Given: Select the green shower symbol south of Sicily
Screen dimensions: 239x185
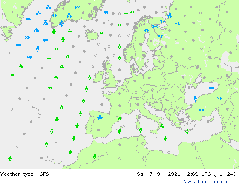Looking at the screenshot, I should pos(165,139).
